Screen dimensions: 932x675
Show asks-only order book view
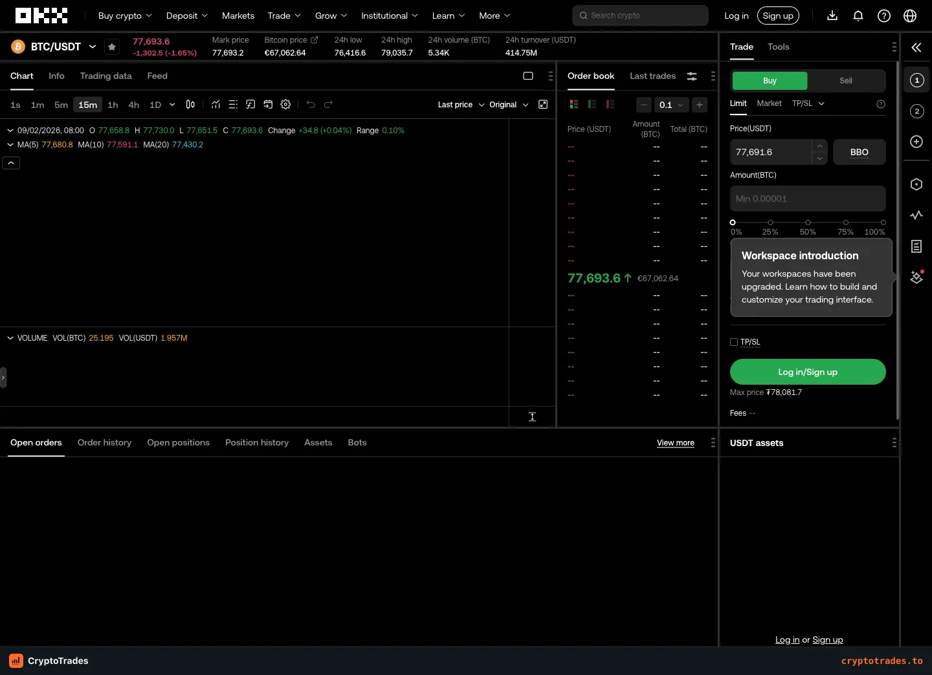(x=610, y=104)
